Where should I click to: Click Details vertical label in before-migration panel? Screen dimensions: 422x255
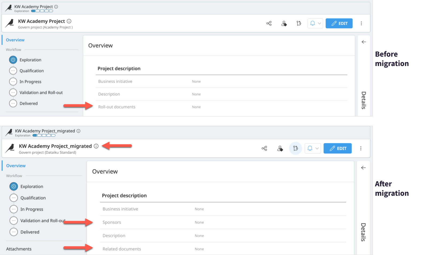(x=363, y=100)
